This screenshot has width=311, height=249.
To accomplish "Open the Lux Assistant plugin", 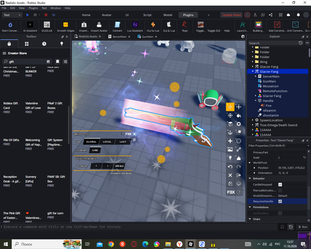I will click(135, 27).
